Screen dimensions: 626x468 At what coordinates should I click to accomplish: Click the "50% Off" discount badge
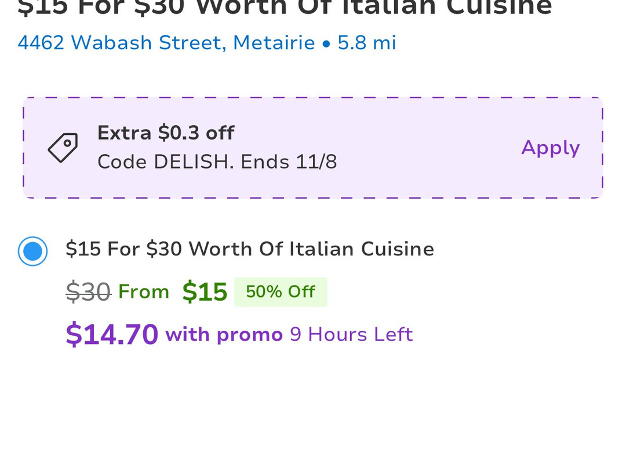pos(281,291)
